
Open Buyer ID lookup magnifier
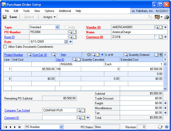(x=70, y=37)
